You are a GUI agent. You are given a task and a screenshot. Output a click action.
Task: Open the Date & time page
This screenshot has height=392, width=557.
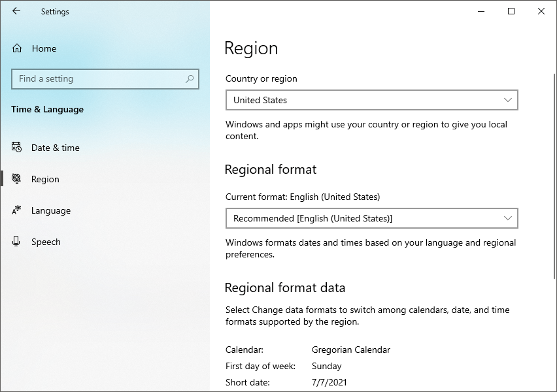pyautogui.click(x=105, y=148)
